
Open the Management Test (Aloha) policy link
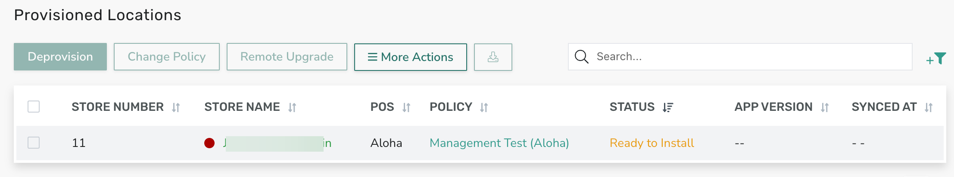(x=499, y=143)
